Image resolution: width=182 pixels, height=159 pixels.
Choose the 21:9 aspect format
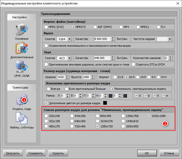[115, 77]
